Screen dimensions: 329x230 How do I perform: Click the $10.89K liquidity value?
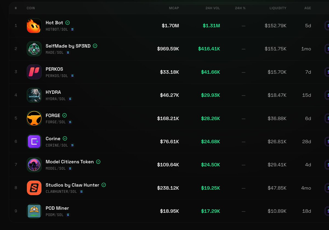[277, 211]
